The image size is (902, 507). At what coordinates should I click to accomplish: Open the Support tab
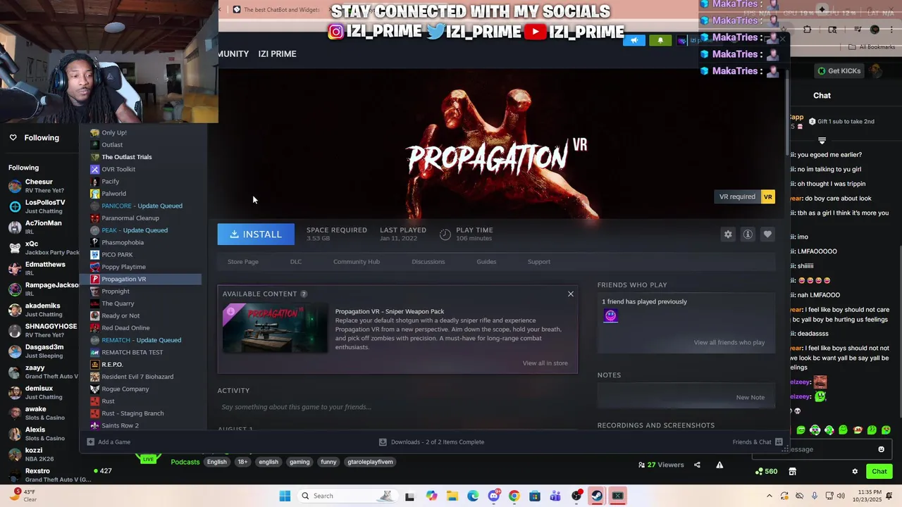[x=539, y=261]
